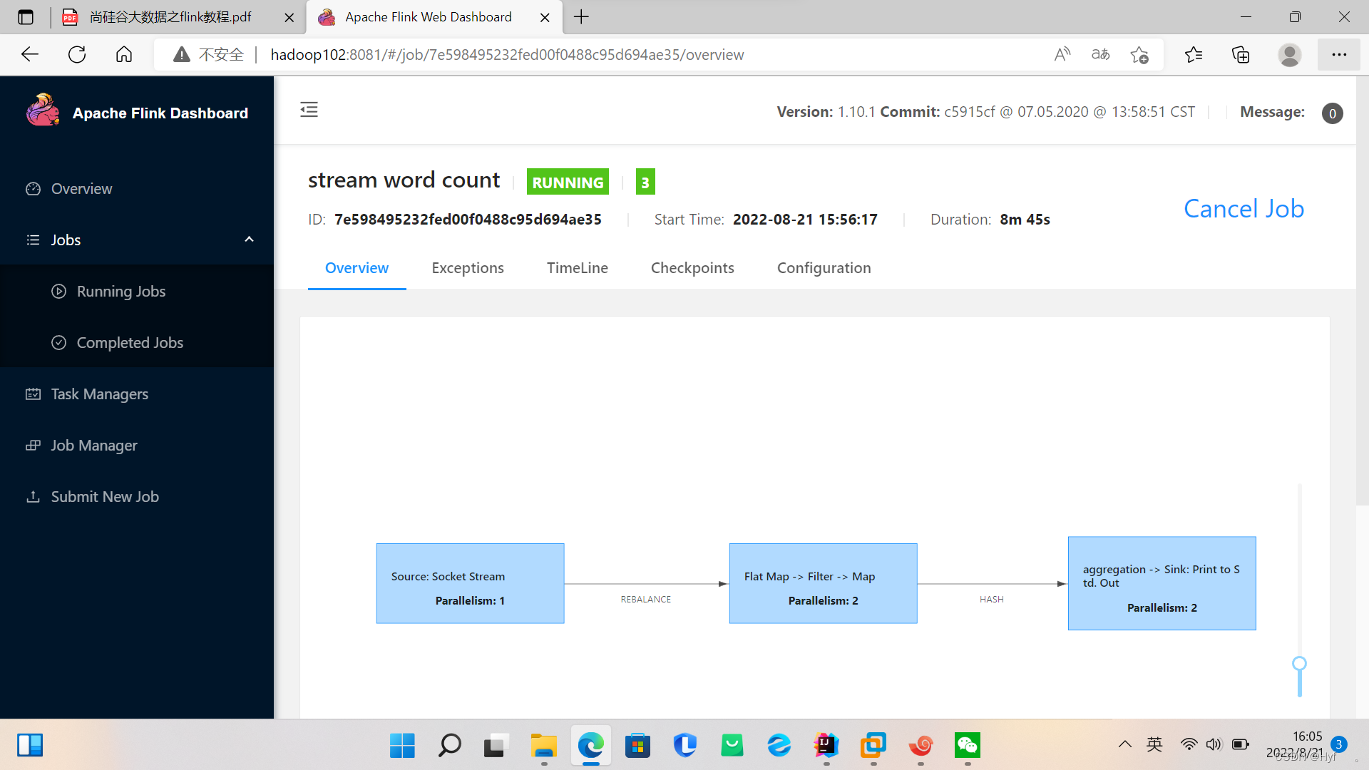Screen dimensions: 1369x770
Task: Collapse the sidebar with the fold icon
Action: tap(309, 110)
